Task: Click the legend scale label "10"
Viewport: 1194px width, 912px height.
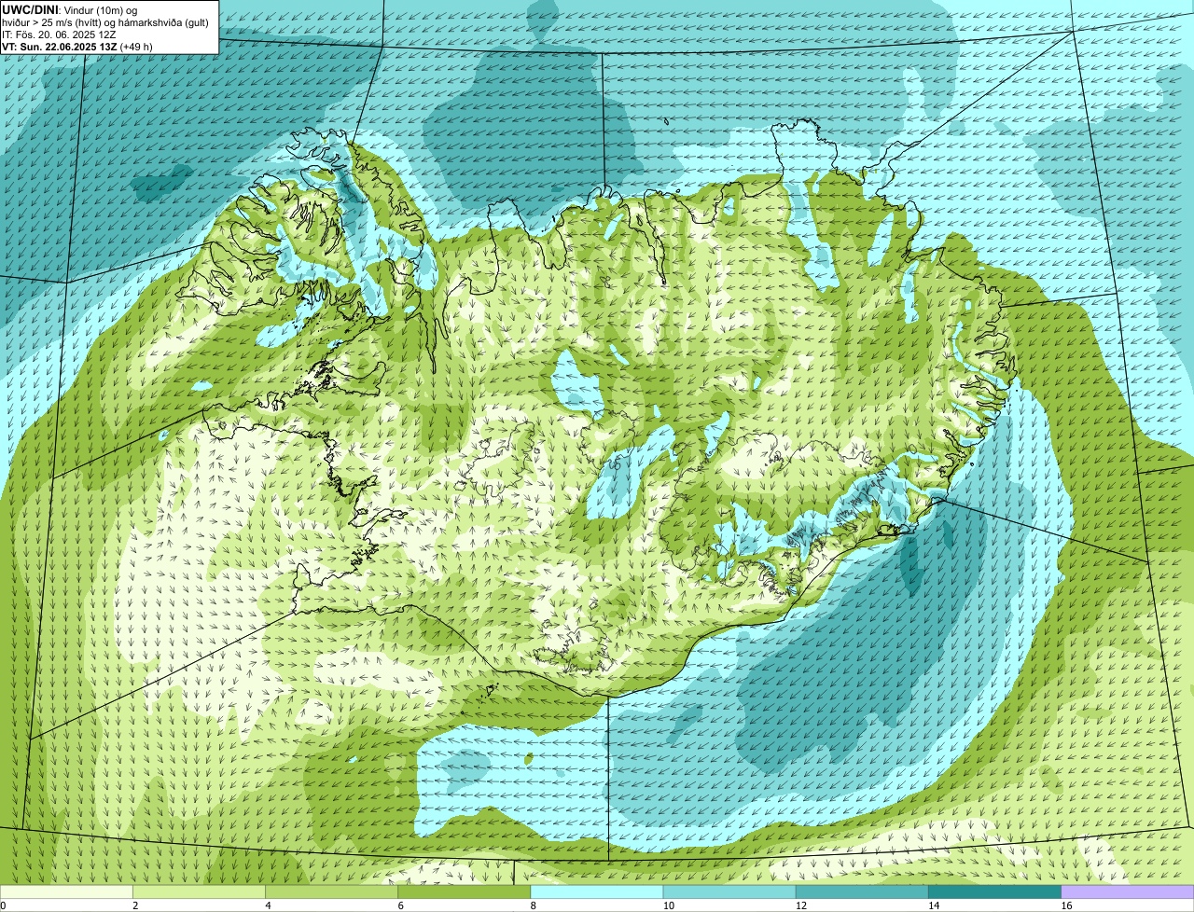Action: coord(668,905)
